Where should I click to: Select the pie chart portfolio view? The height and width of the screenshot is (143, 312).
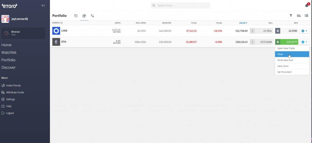click(84, 16)
